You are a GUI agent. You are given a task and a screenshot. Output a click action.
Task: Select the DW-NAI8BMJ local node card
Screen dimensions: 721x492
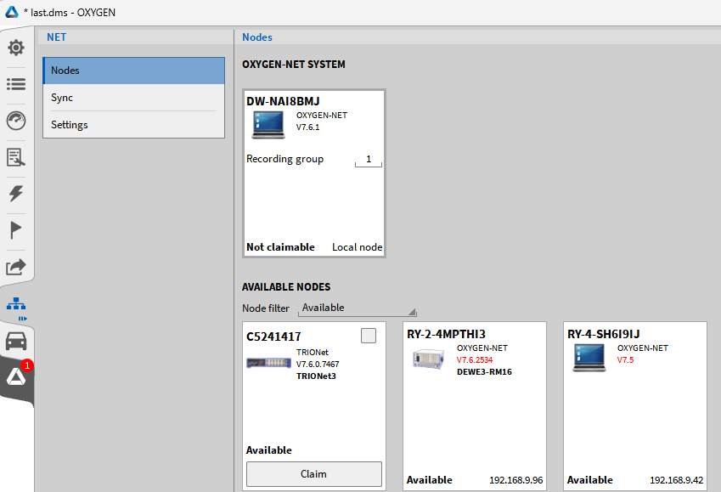[x=314, y=173]
